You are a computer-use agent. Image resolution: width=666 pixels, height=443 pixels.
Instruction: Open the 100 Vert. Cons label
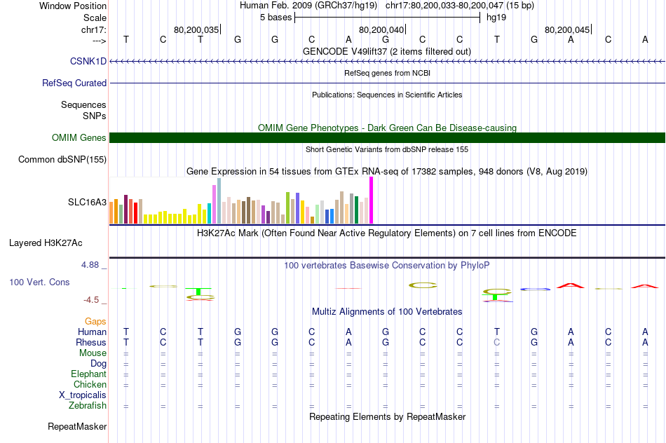point(39,282)
